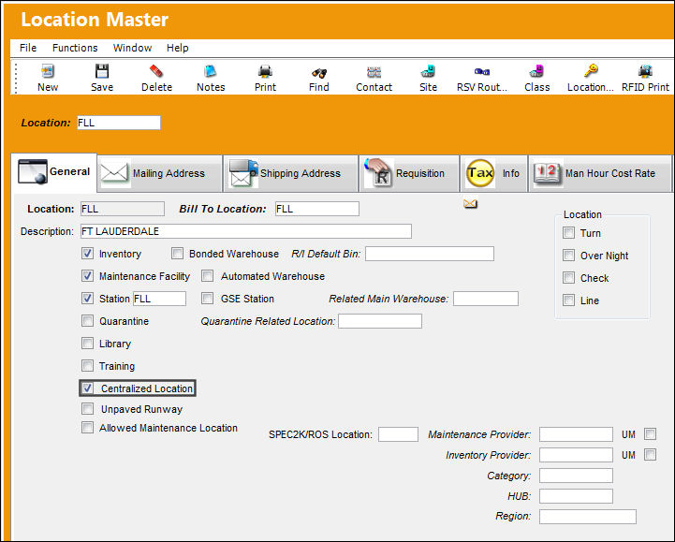The height and width of the screenshot is (542, 675).
Task: Click the HUB field
Action: (576, 496)
